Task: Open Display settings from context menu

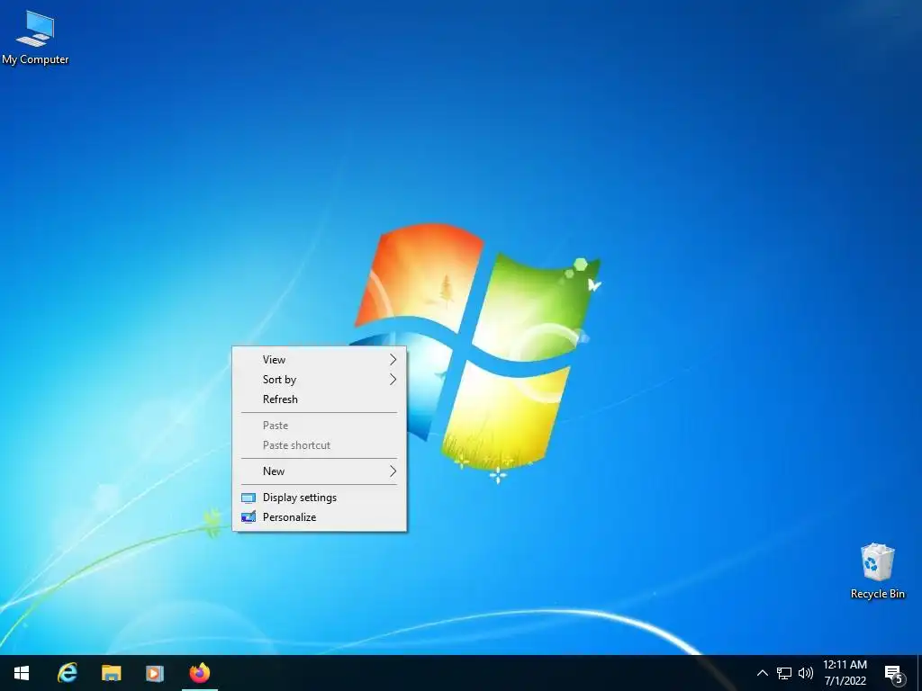Action: pyautogui.click(x=320, y=498)
